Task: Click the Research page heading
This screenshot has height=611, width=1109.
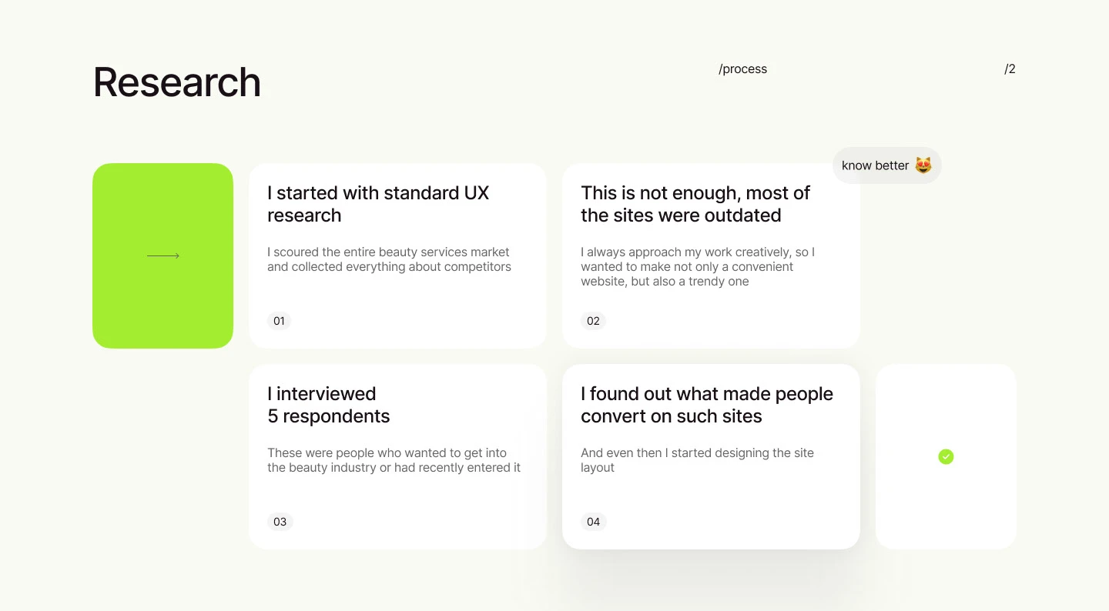Action: (x=177, y=82)
